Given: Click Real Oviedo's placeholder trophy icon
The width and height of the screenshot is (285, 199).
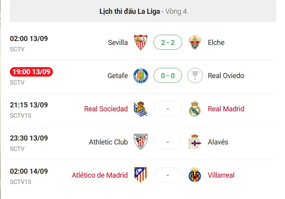Looking at the screenshot, I should coord(195,75).
